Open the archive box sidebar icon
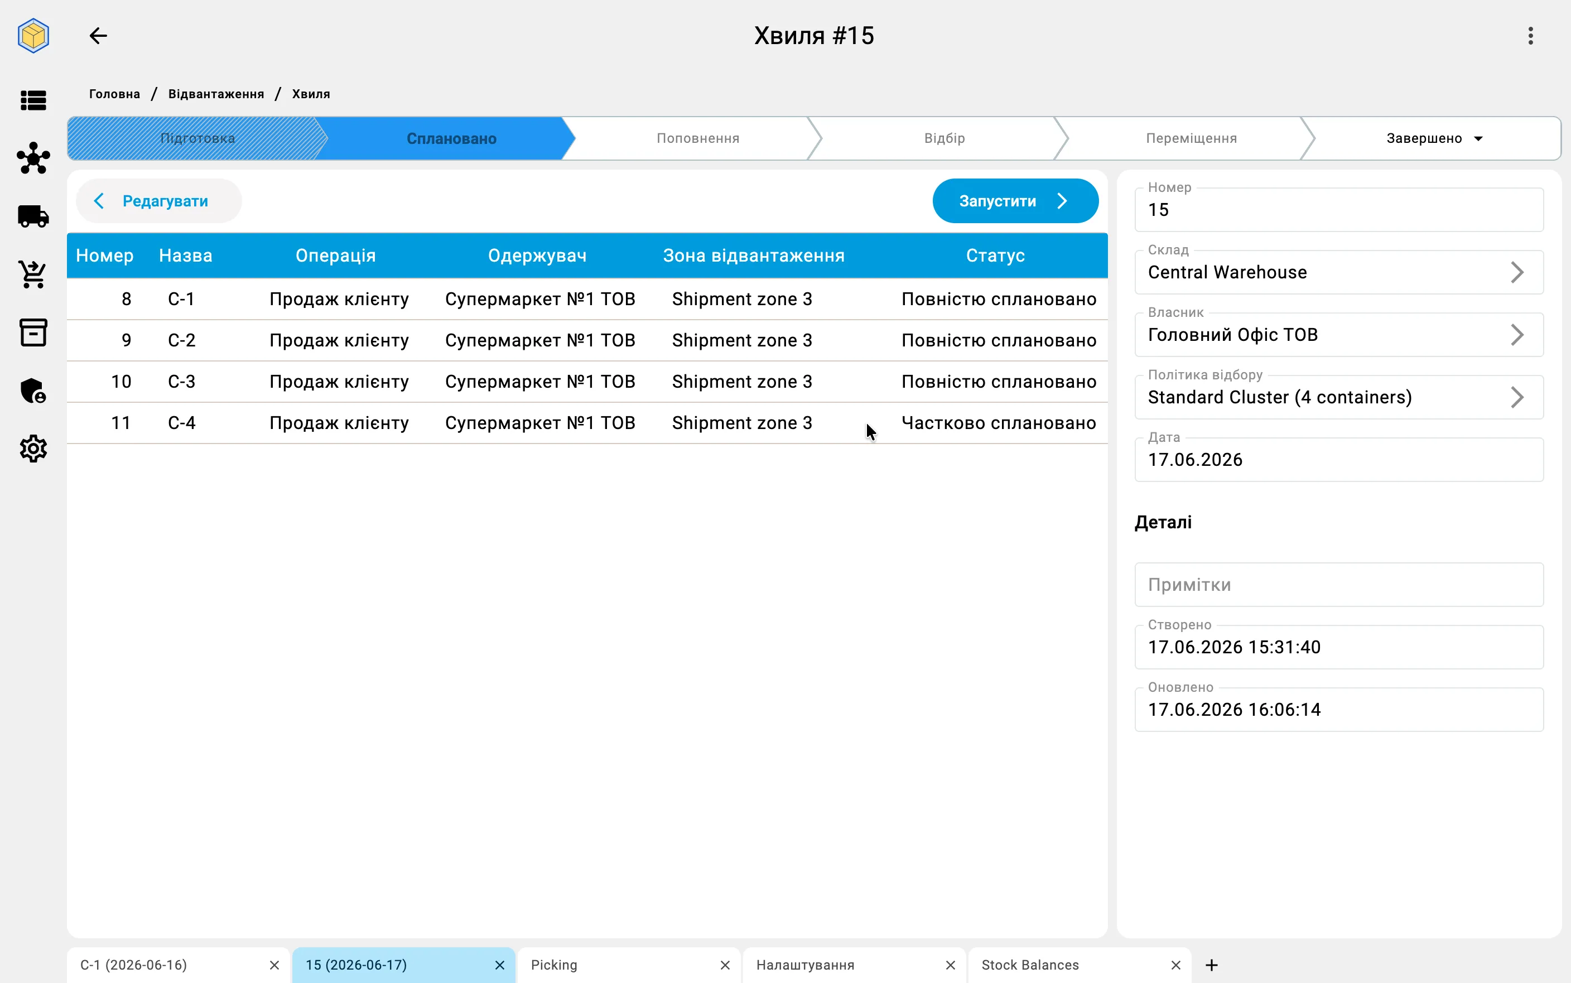Screen dimensions: 1571x983 click(x=33, y=332)
